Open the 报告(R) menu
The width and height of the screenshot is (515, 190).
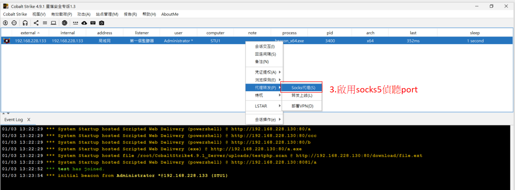(131, 14)
